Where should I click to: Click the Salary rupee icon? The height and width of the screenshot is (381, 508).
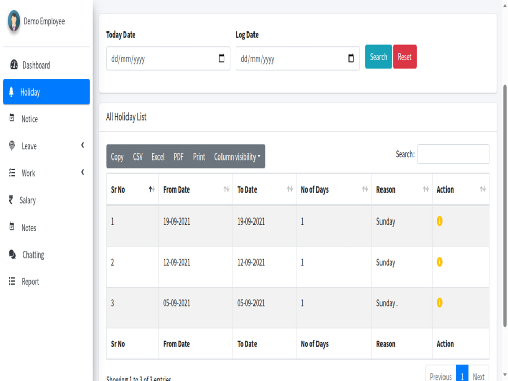click(11, 200)
